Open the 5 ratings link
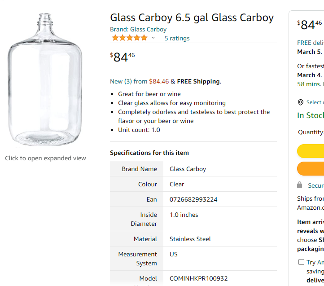Image resolution: width=324 pixels, height=286 pixels. (x=177, y=38)
